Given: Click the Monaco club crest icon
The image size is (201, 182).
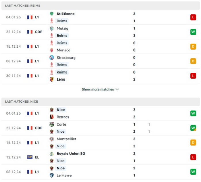Looking at the screenshot, I should tap(52, 50).
